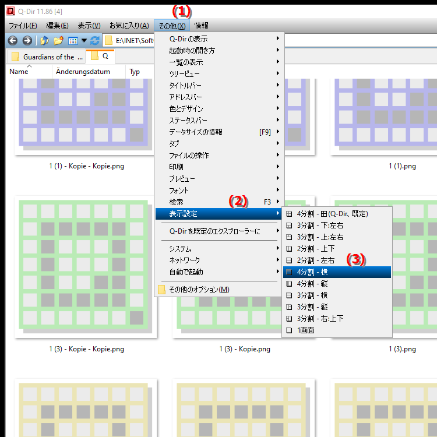Click the 3分割 - 縦 layout icon
Screen dimensions: 437x437
289,307
